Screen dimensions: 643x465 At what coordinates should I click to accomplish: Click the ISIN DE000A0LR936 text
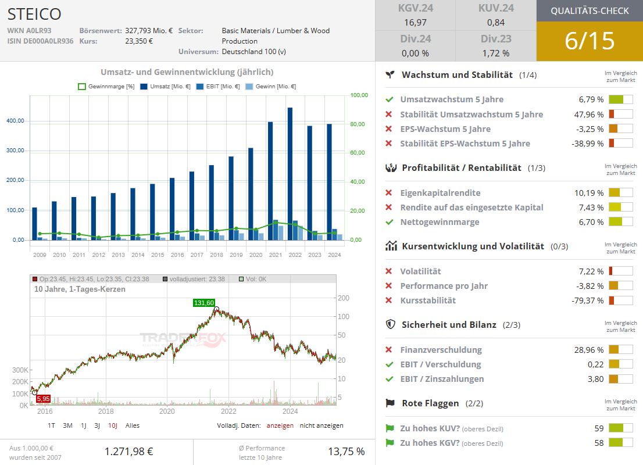click(x=40, y=41)
